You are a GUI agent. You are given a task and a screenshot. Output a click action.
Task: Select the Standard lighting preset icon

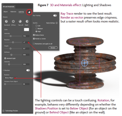tap(6, 21)
